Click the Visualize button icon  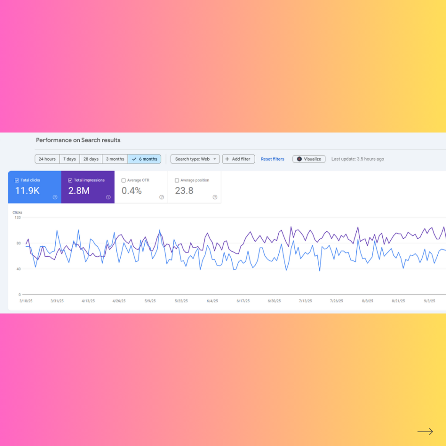299,159
